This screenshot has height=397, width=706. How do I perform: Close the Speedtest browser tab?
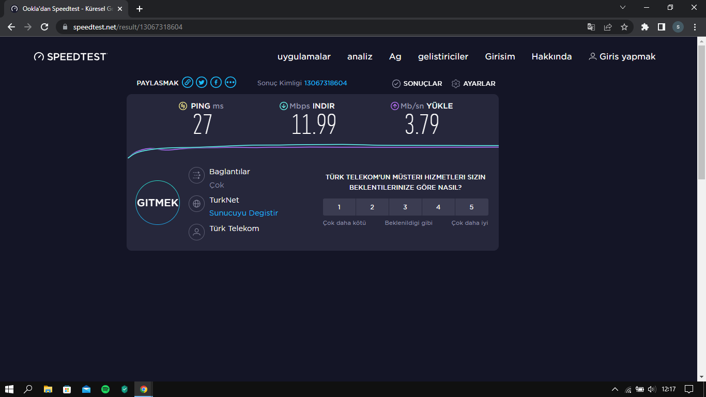[120, 9]
